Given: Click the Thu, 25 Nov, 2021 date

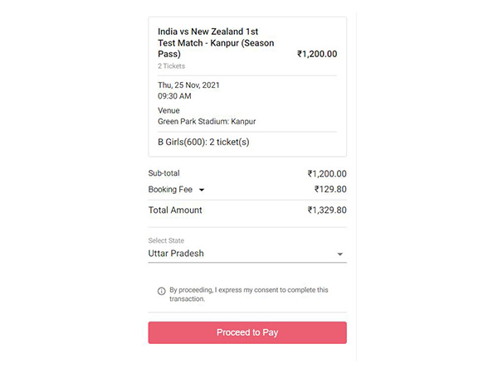Looking at the screenshot, I should [x=188, y=85].
